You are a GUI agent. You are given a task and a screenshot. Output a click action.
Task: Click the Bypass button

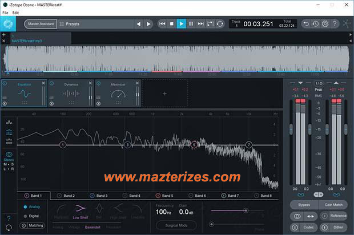(x=304, y=205)
